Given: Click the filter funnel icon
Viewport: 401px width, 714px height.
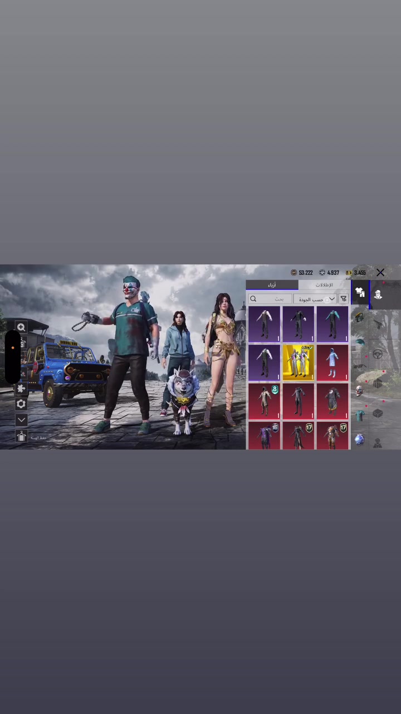Looking at the screenshot, I should (x=344, y=299).
